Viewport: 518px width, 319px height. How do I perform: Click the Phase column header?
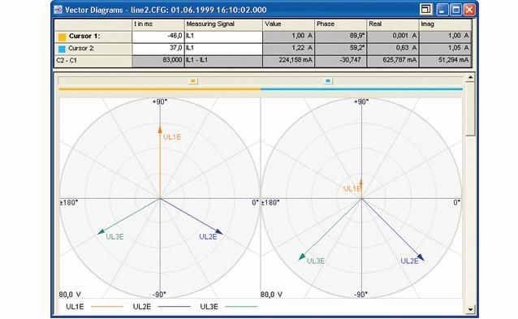(341, 24)
